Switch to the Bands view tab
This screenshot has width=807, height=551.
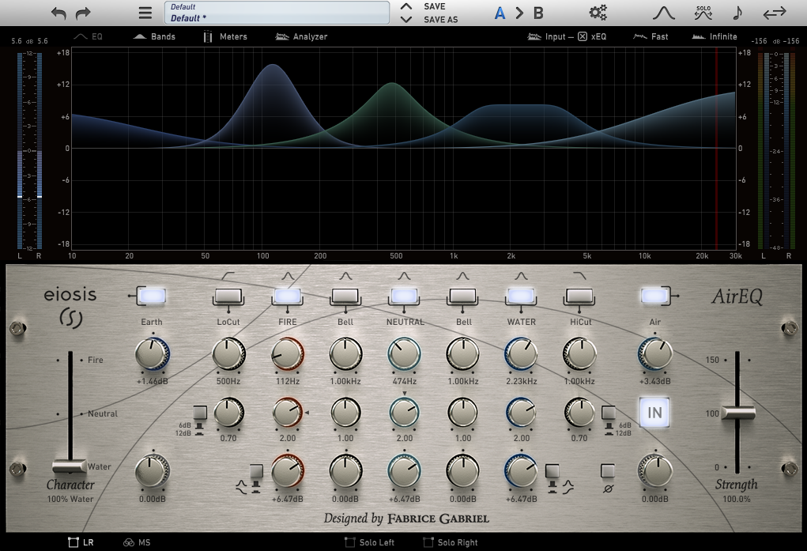(155, 36)
